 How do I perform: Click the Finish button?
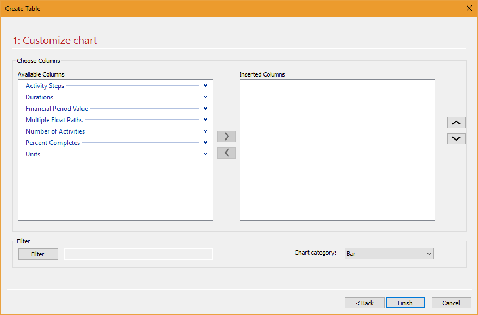405,303
